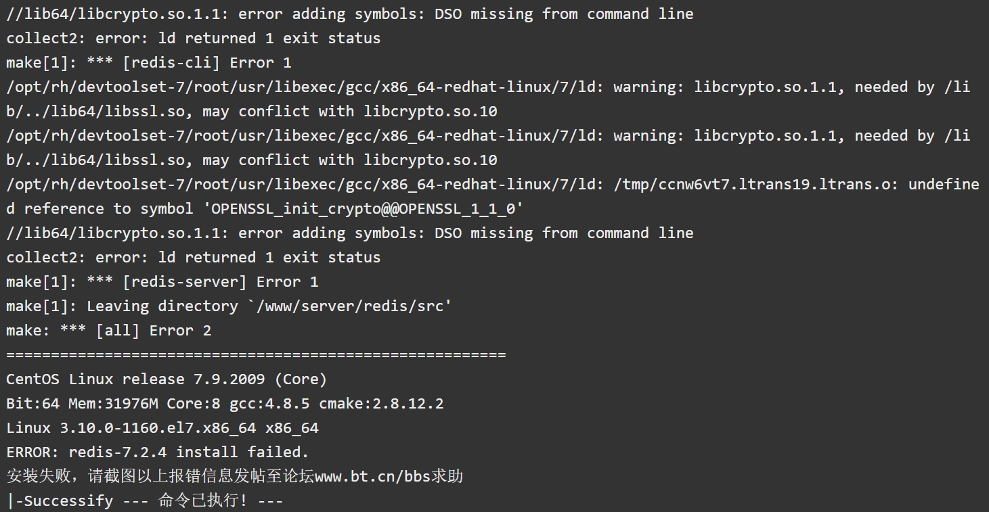Click the equals-sign separator line

coord(256,354)
